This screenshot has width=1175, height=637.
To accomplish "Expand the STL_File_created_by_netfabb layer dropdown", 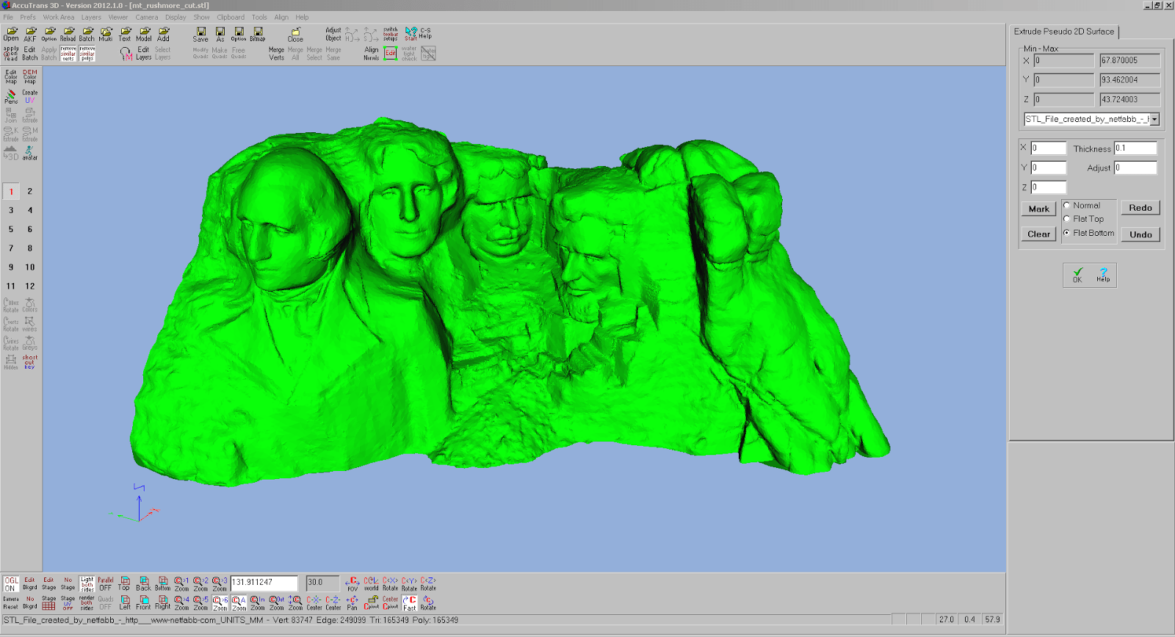I will 1154,119.
